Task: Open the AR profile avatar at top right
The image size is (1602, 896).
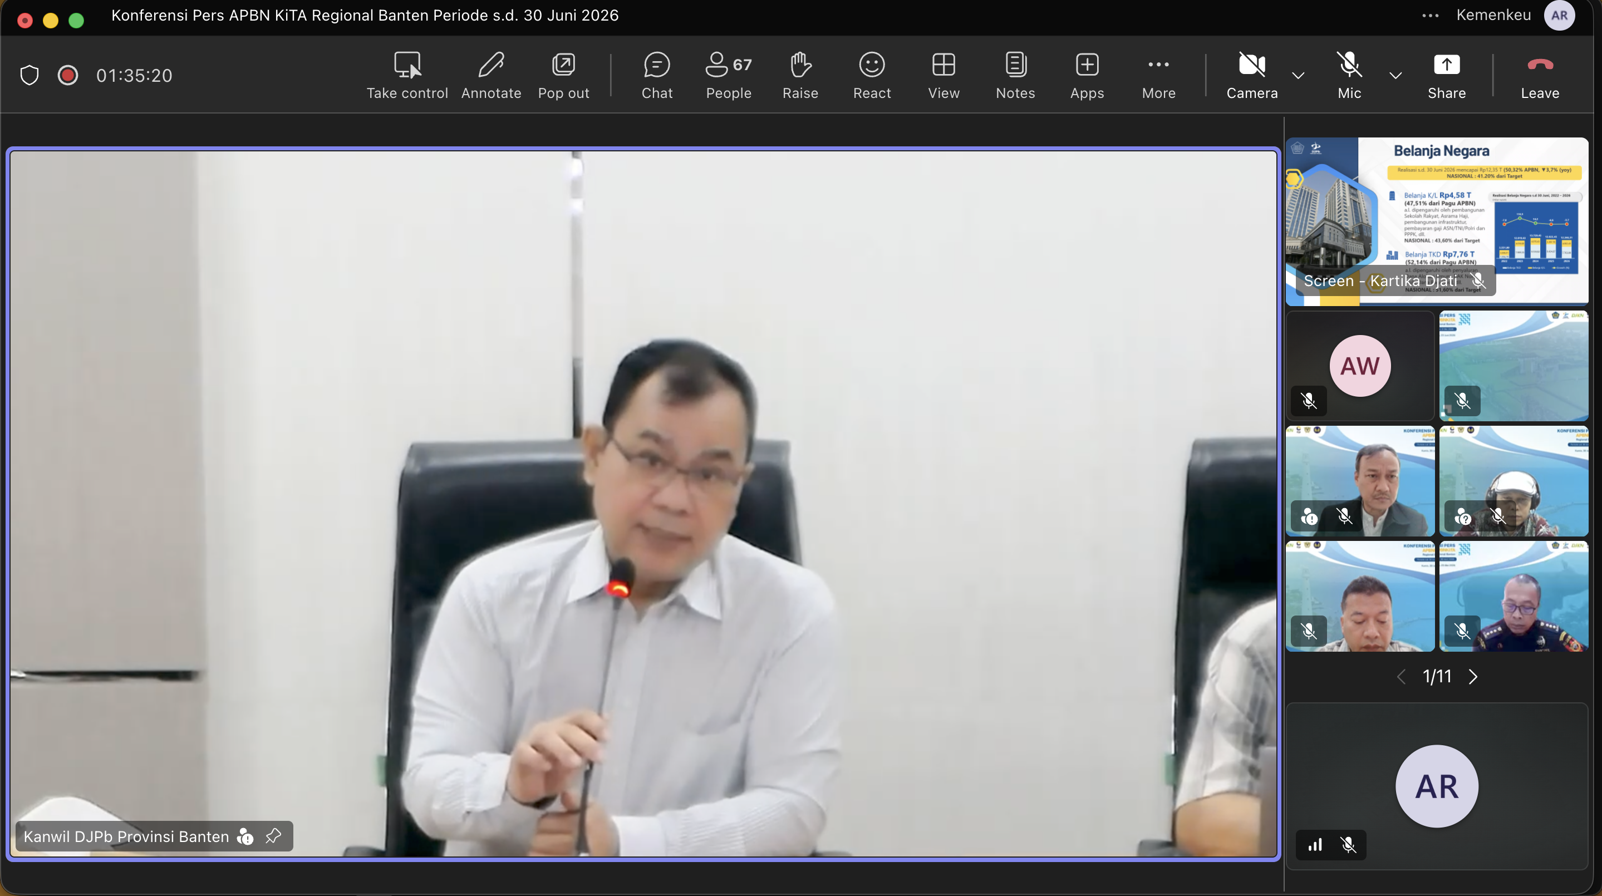Action: coord(1559,16)
